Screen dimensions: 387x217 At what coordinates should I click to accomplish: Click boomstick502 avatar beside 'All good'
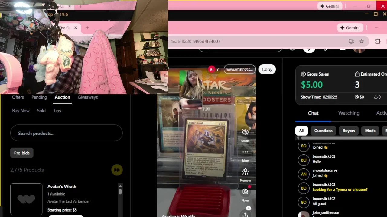(304, 202)
